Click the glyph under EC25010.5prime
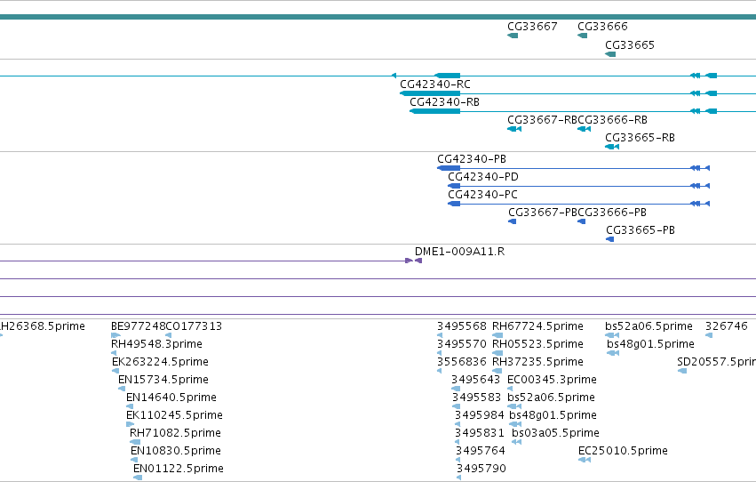Screen dimensions: 756x482 [585, 461]
